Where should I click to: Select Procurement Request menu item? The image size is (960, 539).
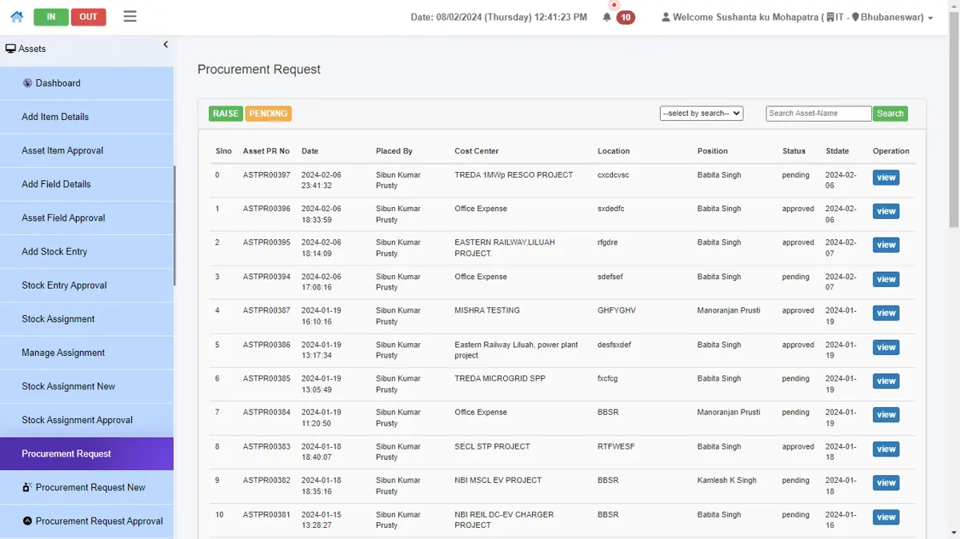(86, 453)
